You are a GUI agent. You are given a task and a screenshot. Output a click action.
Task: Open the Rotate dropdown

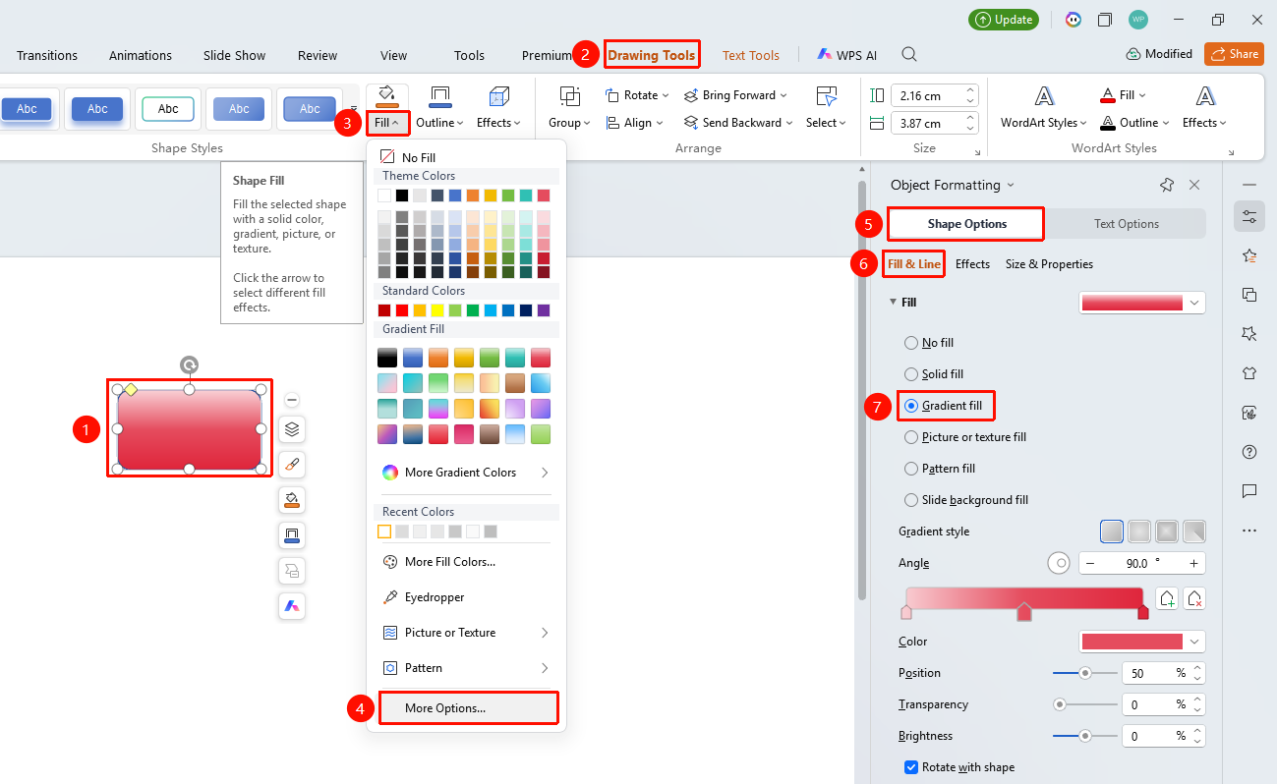click(x=638, y=95)
